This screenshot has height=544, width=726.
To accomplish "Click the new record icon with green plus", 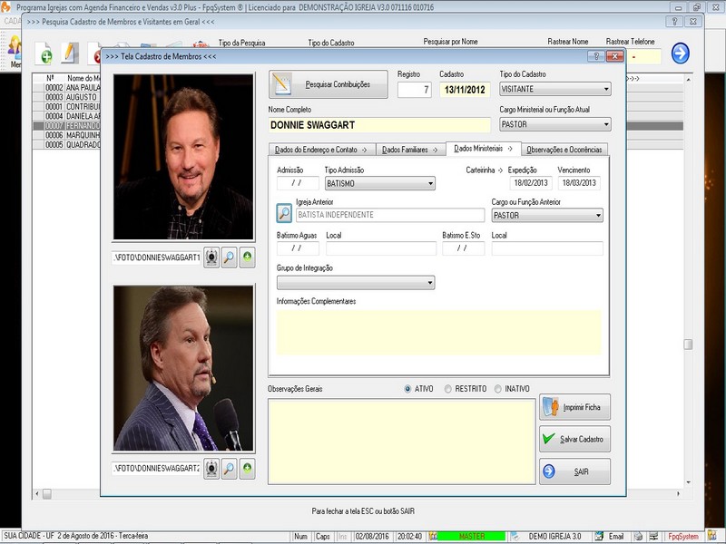I will pos(44,53).
